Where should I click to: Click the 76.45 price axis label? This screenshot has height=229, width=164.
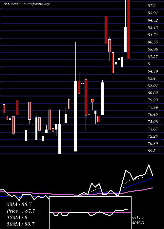[153, 114]
